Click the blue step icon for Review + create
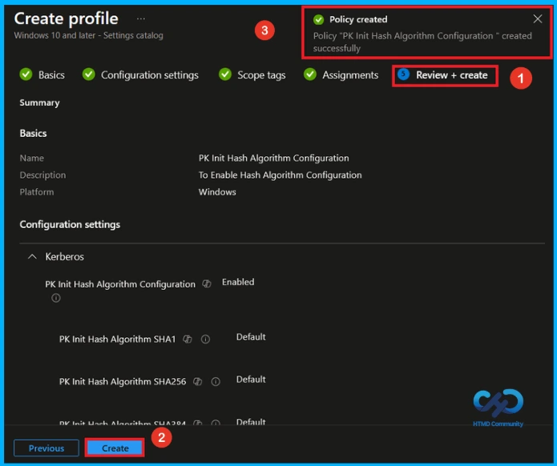 (404, 74)
